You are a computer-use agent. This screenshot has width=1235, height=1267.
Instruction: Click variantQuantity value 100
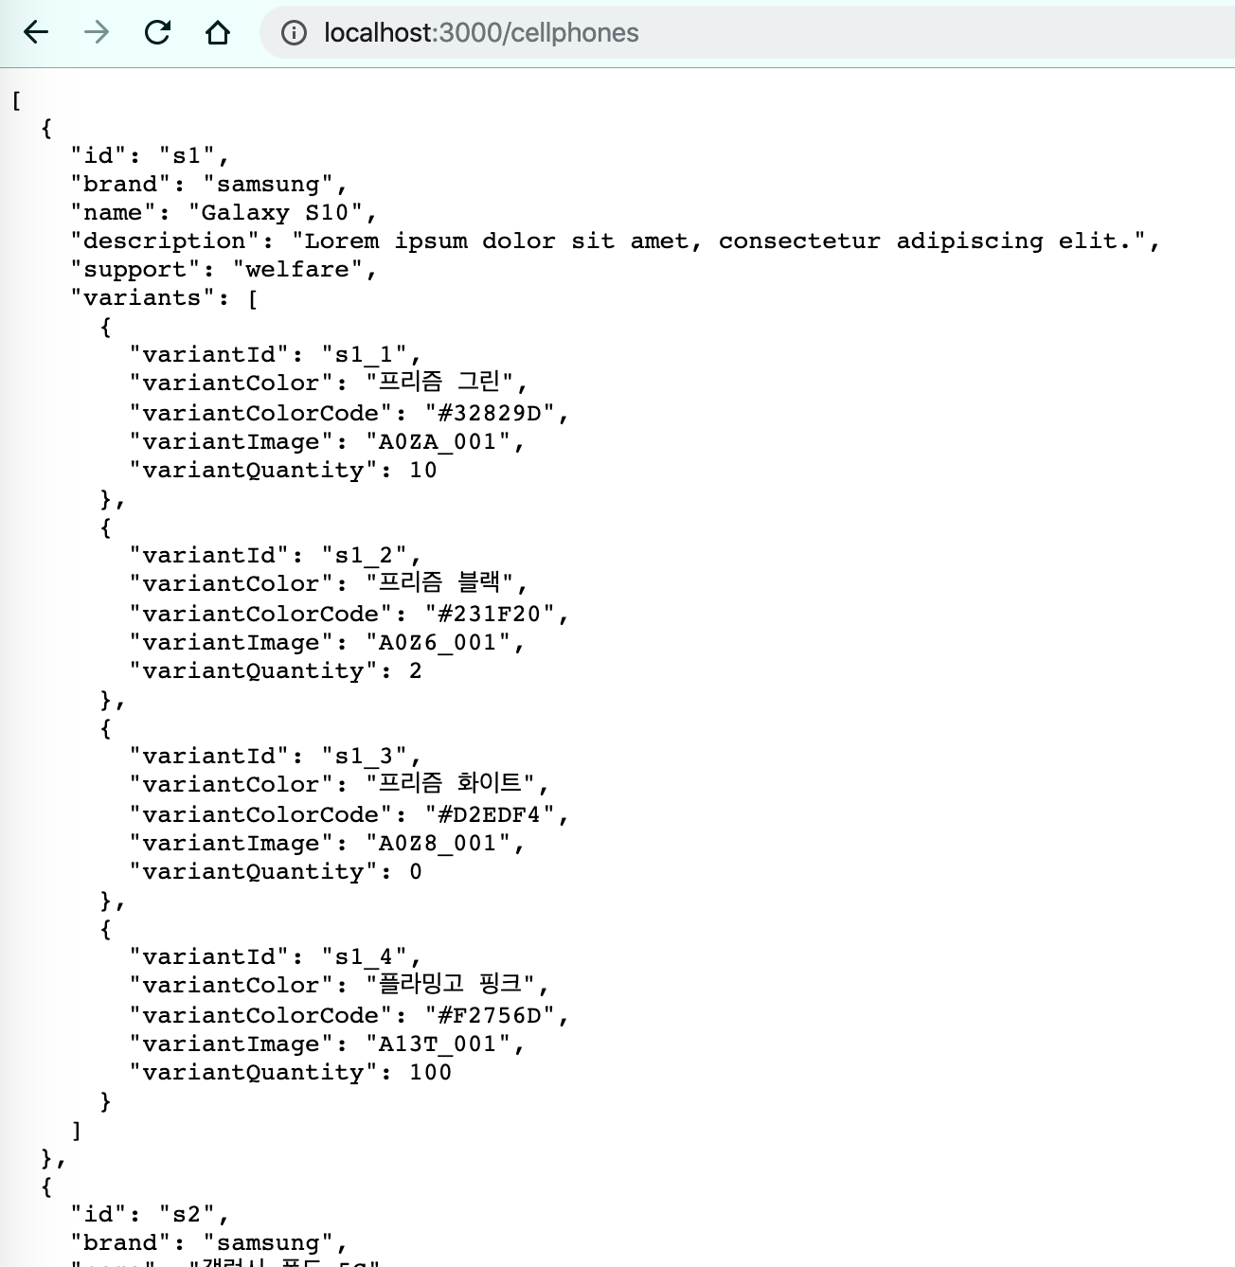click(x=431, y=1072)
